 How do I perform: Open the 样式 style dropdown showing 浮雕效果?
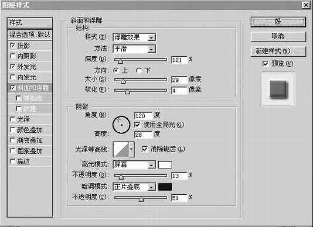[x=134, y=37]
